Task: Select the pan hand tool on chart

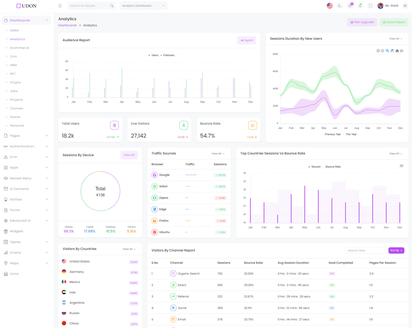Action: point(392,51)
